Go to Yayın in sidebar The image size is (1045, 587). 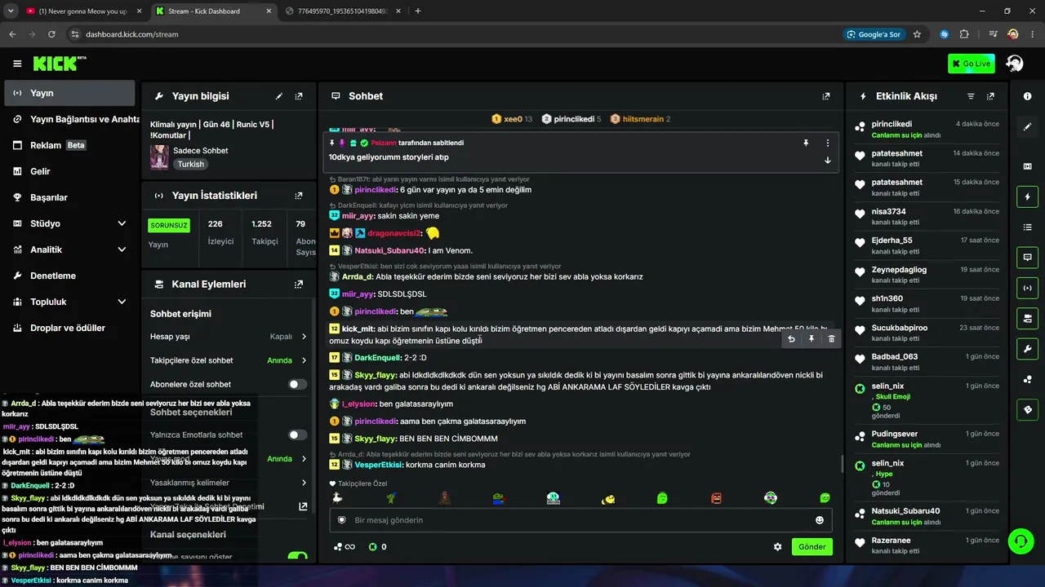tap(69, 93)
